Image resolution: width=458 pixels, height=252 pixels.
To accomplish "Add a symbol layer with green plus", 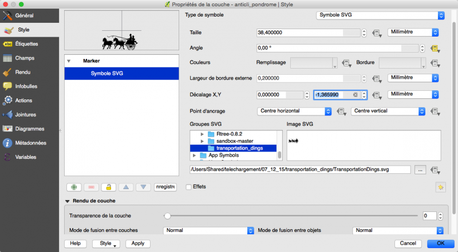I will point(74,187).
